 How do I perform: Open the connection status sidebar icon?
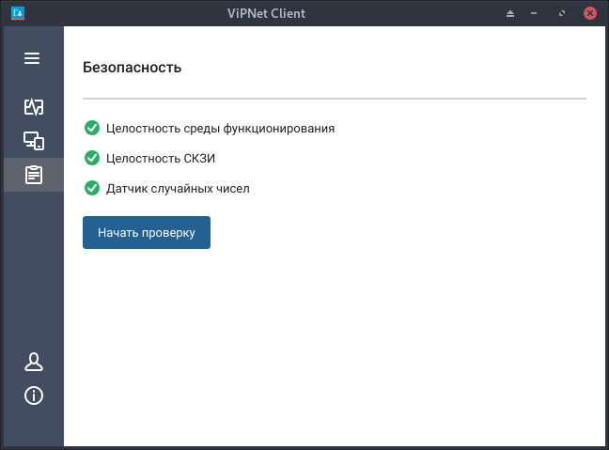click(x=34, y=107)
